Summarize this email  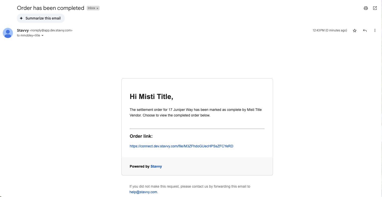[41, 18]
